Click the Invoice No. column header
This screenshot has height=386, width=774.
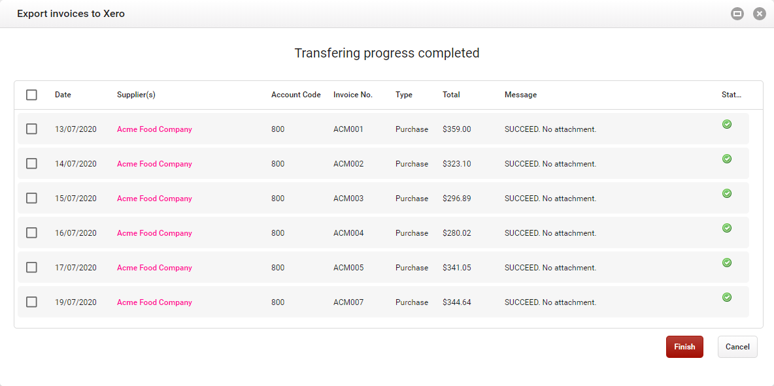click(x=353, y=95)
